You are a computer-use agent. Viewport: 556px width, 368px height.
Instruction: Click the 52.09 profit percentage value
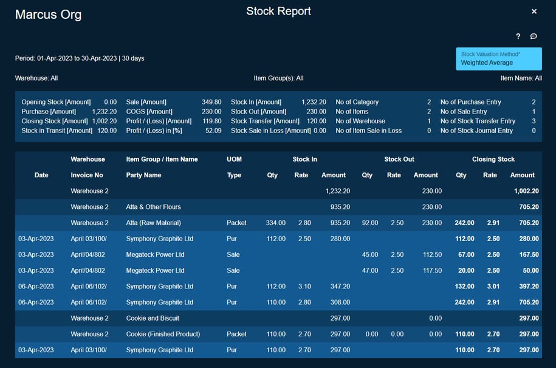pos(213,131)
